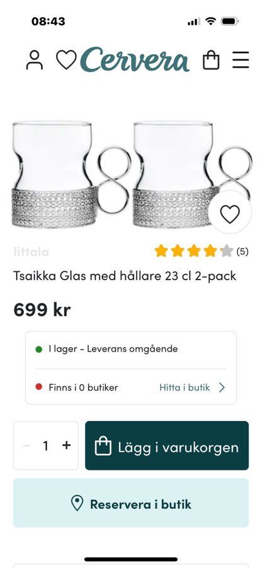Decrease quantity with the minus button
The width and height of the screenshot is (262, 568).
(x=26, y=446)
